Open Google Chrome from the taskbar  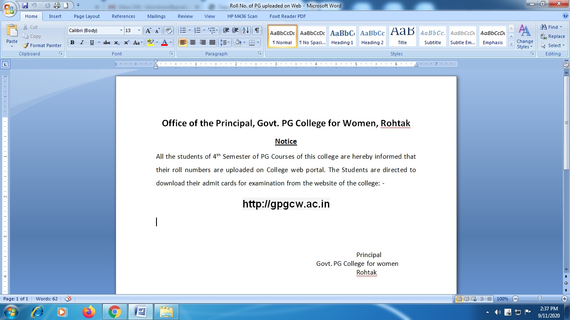pyautogui.click(x=114, y=312)
